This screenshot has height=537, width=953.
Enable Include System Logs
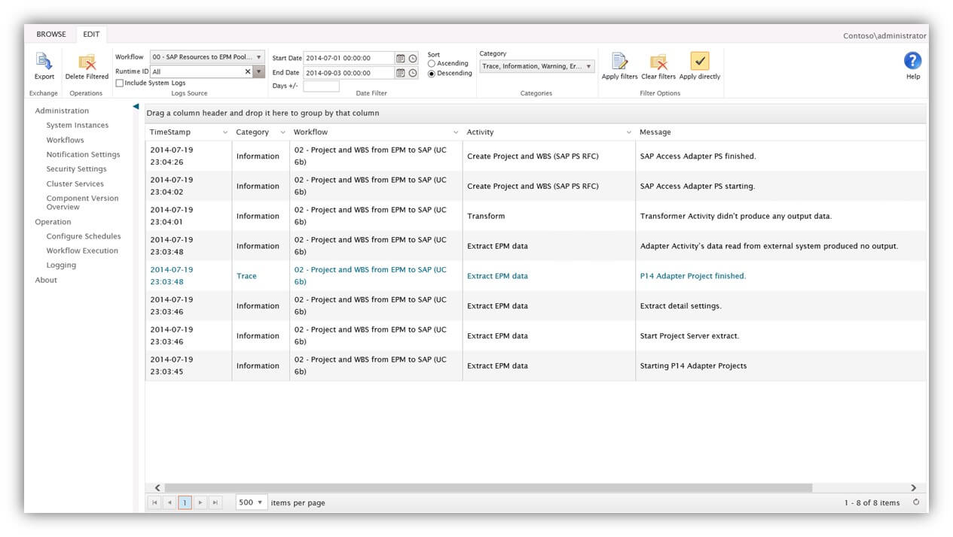[x=120, y=83]
